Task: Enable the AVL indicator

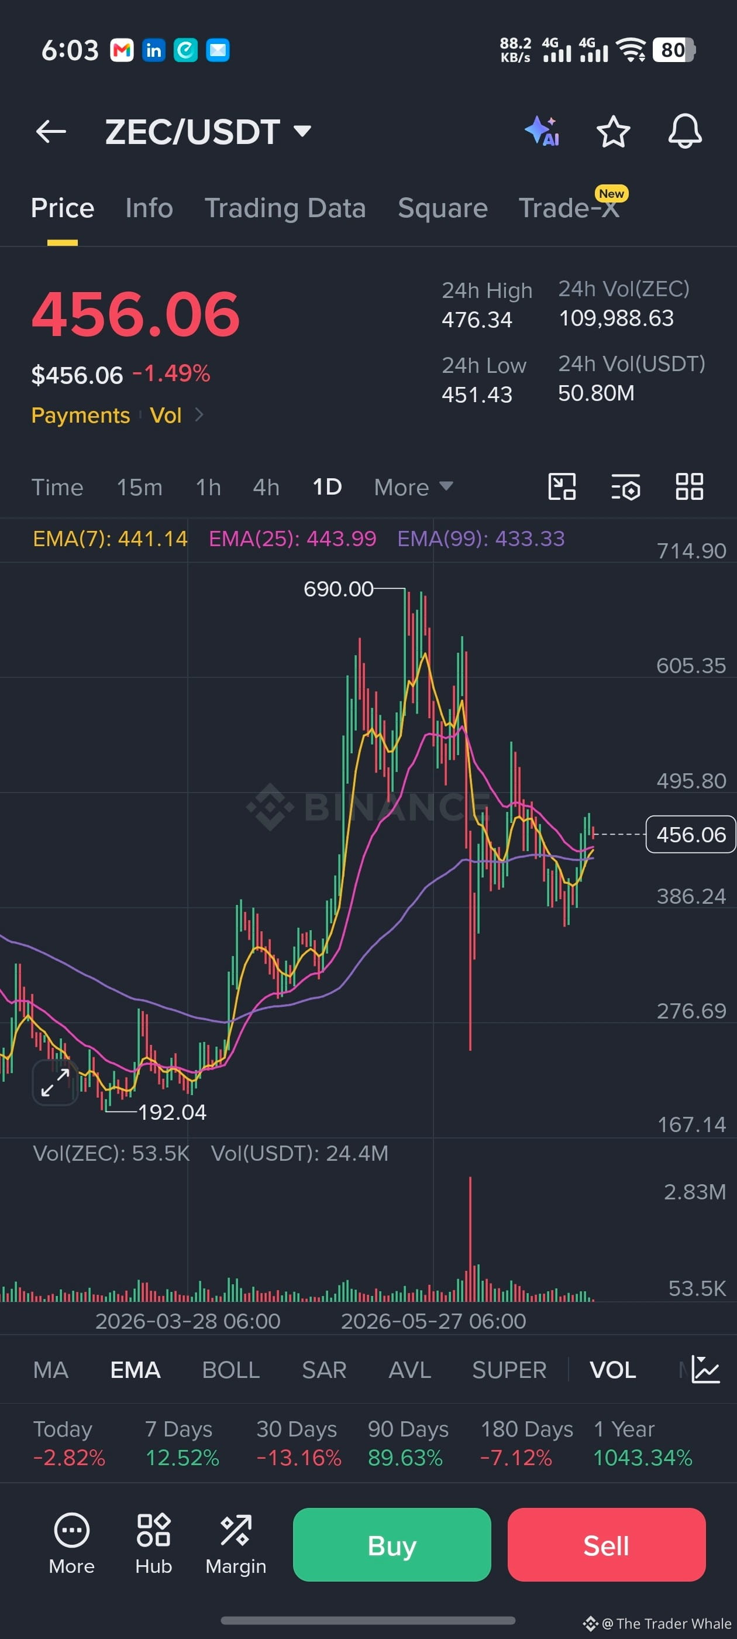Action: click(409, 1370)
